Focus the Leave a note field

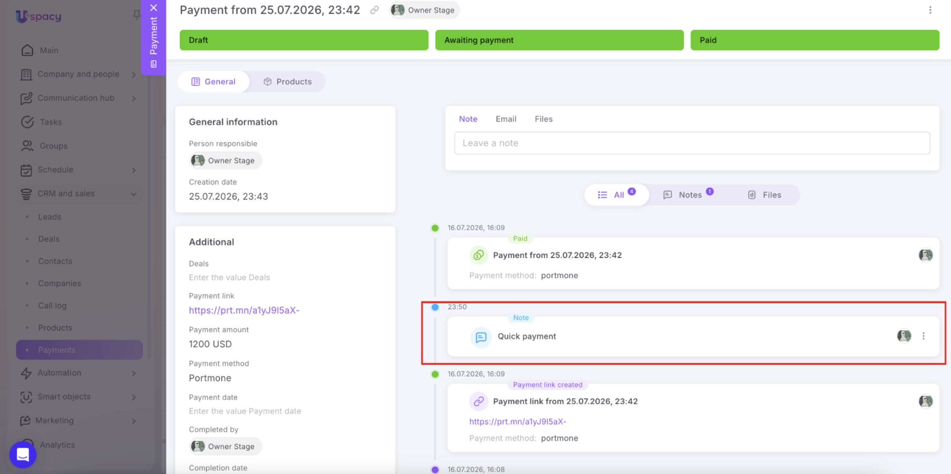click(x=692, y=143)
